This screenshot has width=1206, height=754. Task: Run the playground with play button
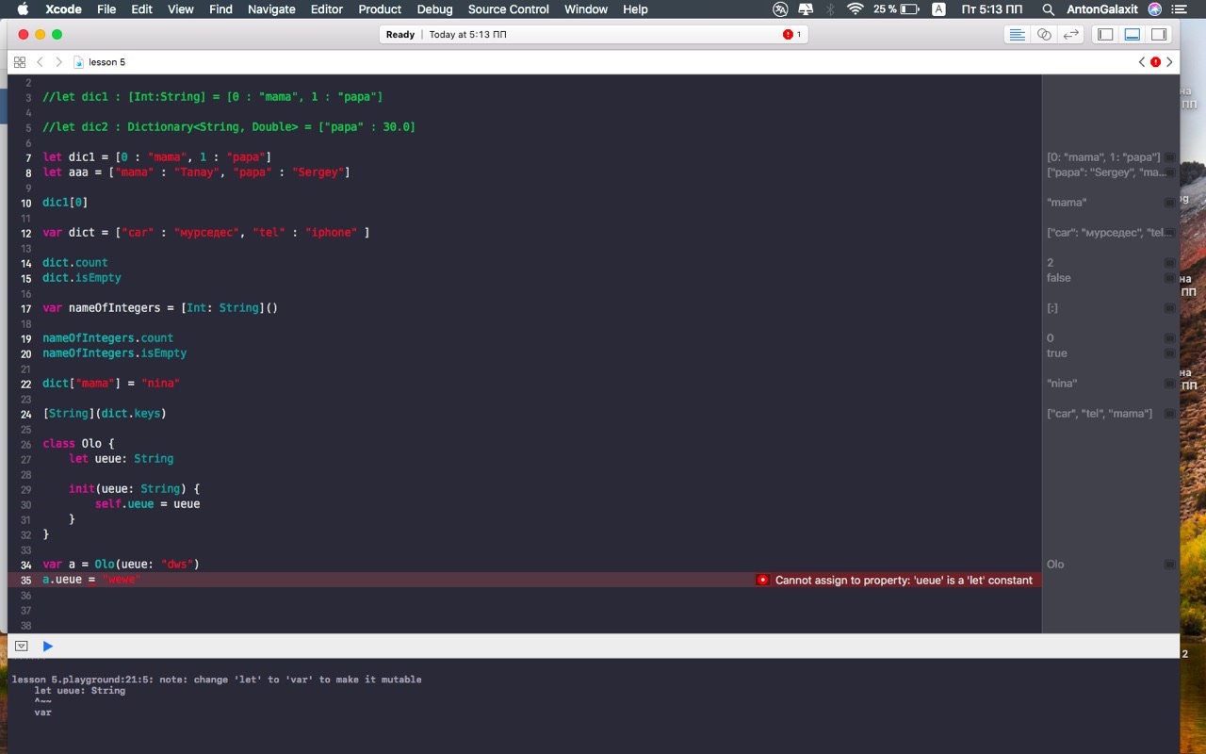point(48,646)
